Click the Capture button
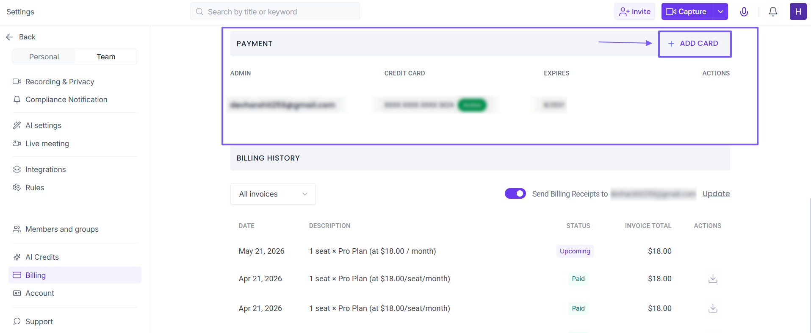Viewport: 811px width, 333px height. coord(687,11)
